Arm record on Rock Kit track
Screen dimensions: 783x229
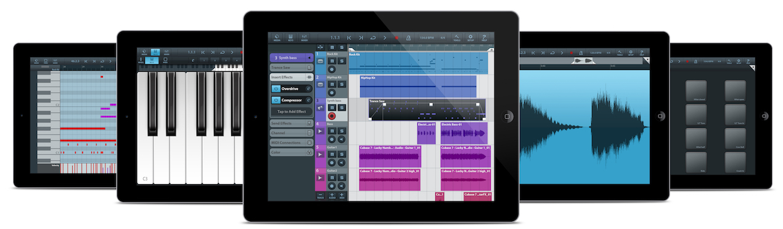(332, 69)
